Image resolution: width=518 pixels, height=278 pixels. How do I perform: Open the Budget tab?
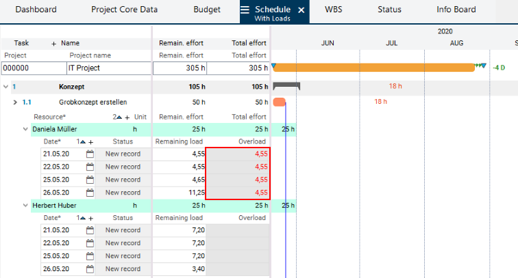[206, 10]
